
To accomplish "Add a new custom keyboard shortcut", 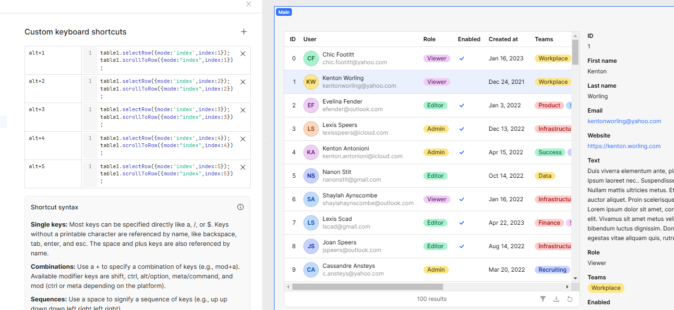I will [244, 32].
